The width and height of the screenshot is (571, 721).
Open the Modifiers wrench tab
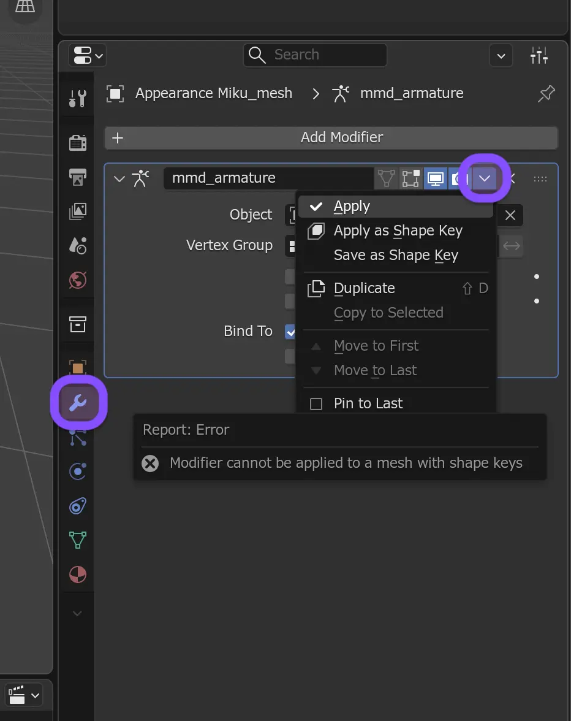78,403
